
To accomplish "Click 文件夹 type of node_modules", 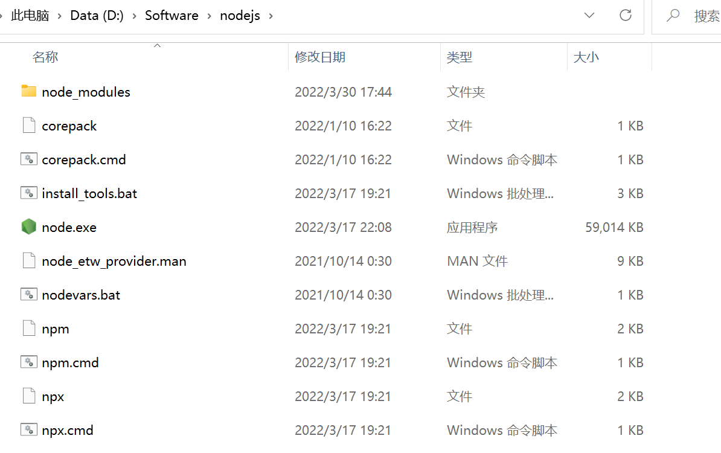I will pos(466,92).
